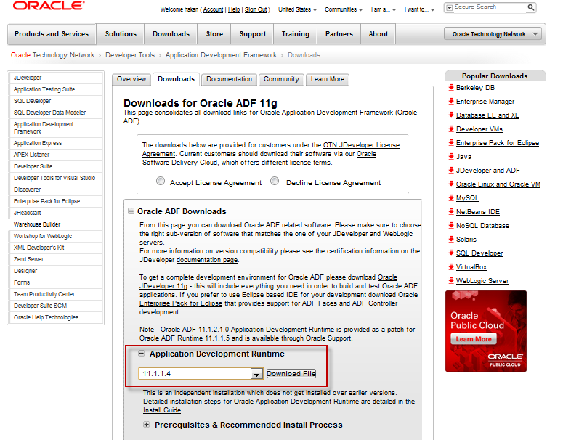Click the download arrow icon beside Developer VMs
This screenshot has width=571, height=440.
[x=451, y=129]
